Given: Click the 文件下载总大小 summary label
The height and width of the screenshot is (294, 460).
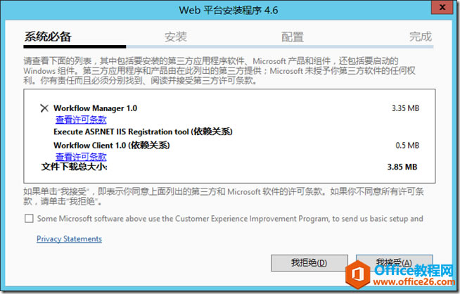Looking at the screenshot, I should [74, 167].
